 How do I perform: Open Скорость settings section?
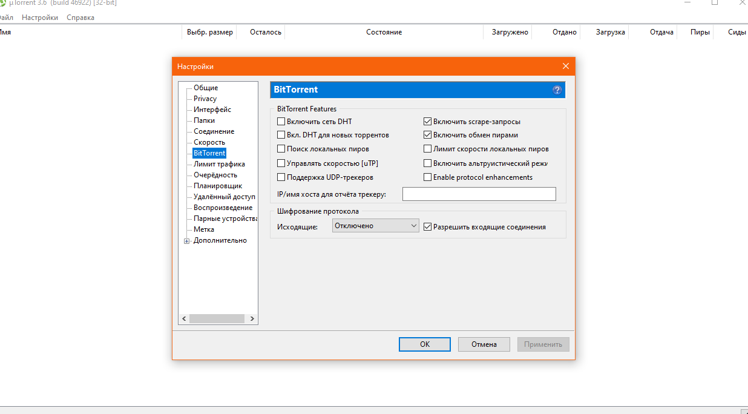[209, 142]
